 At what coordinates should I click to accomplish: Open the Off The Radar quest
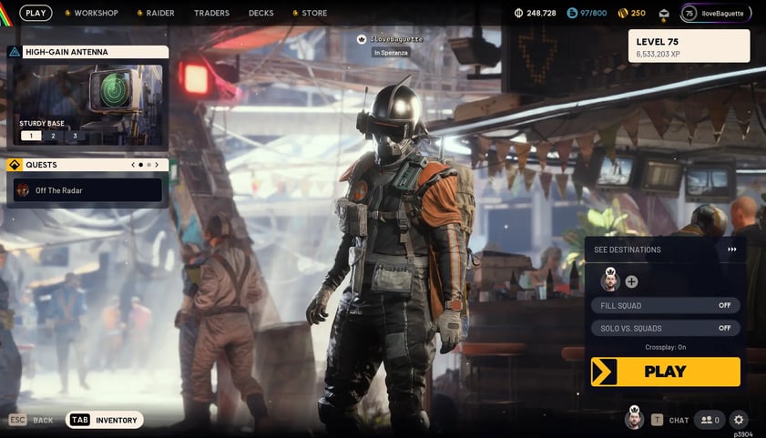[87, 190]
